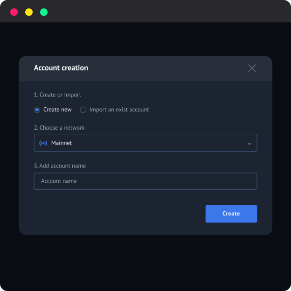The height and width of the screenshot is (291, 291).
Task: Click the "Create new" text label
Action: tap(57, 110)
